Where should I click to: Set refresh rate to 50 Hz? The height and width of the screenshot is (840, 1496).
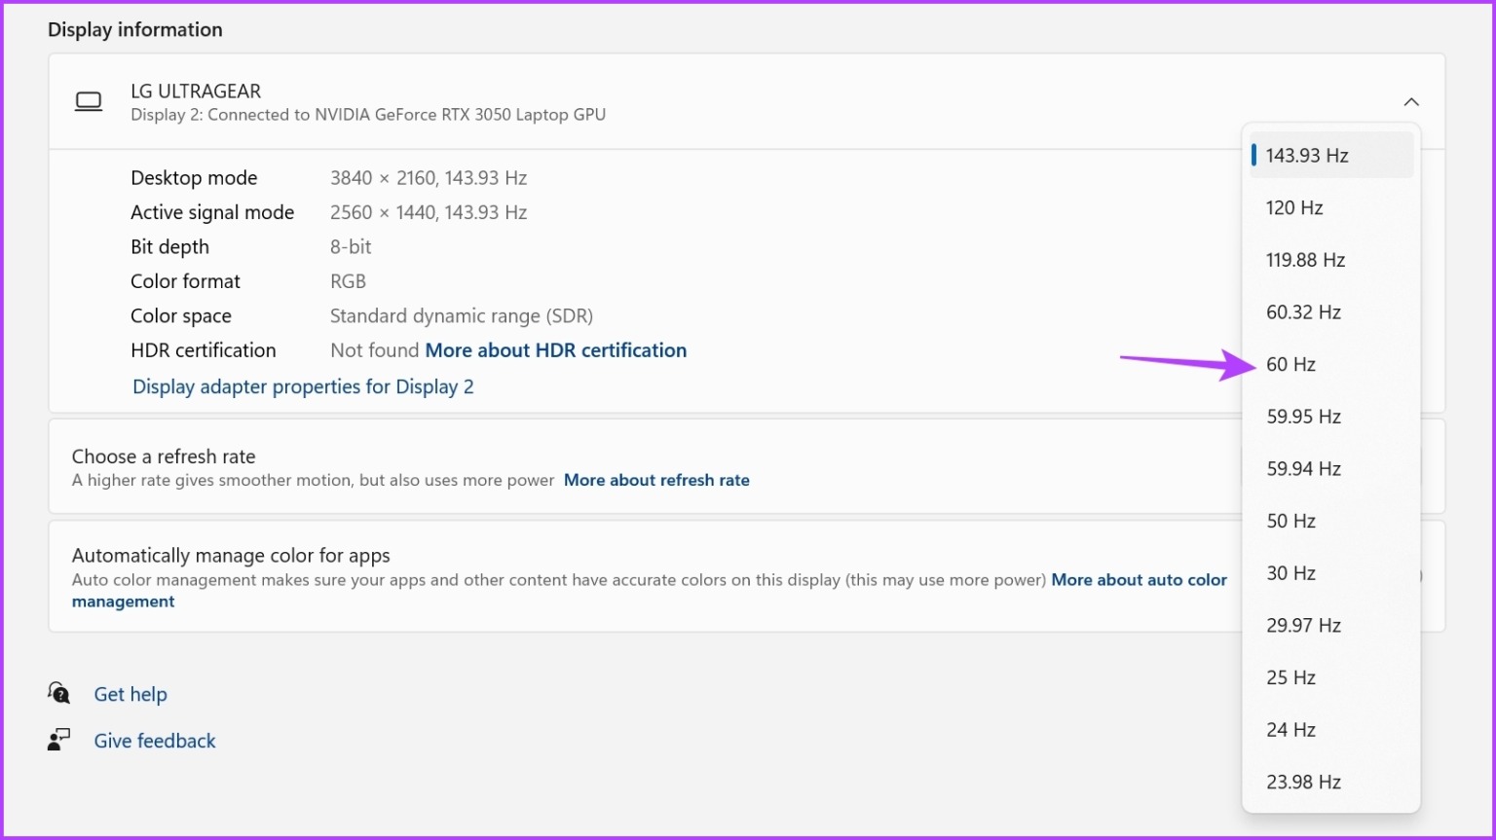1290,522
